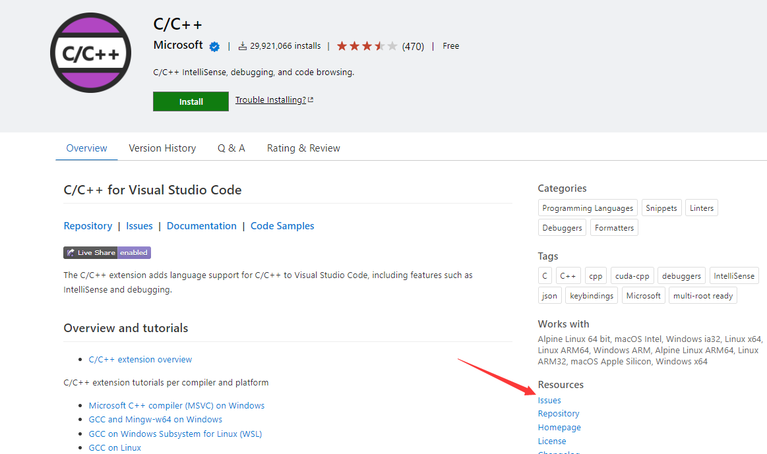The image size is (767, 454).
Task: Open Microsoft C++ compiler (MSVC) on Windows link
Action: click(x=177, y=406)
